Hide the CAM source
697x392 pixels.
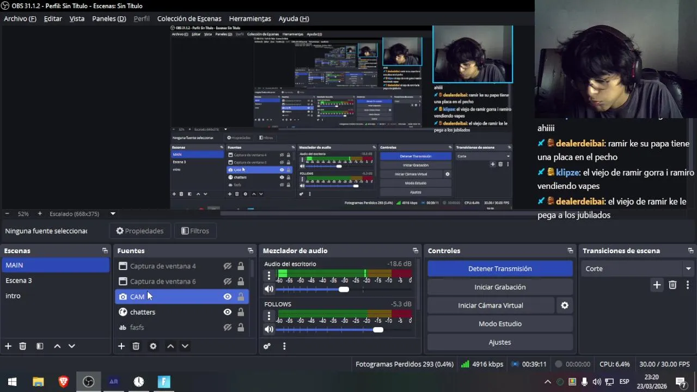pyautogui.click(x=228, y=297)
